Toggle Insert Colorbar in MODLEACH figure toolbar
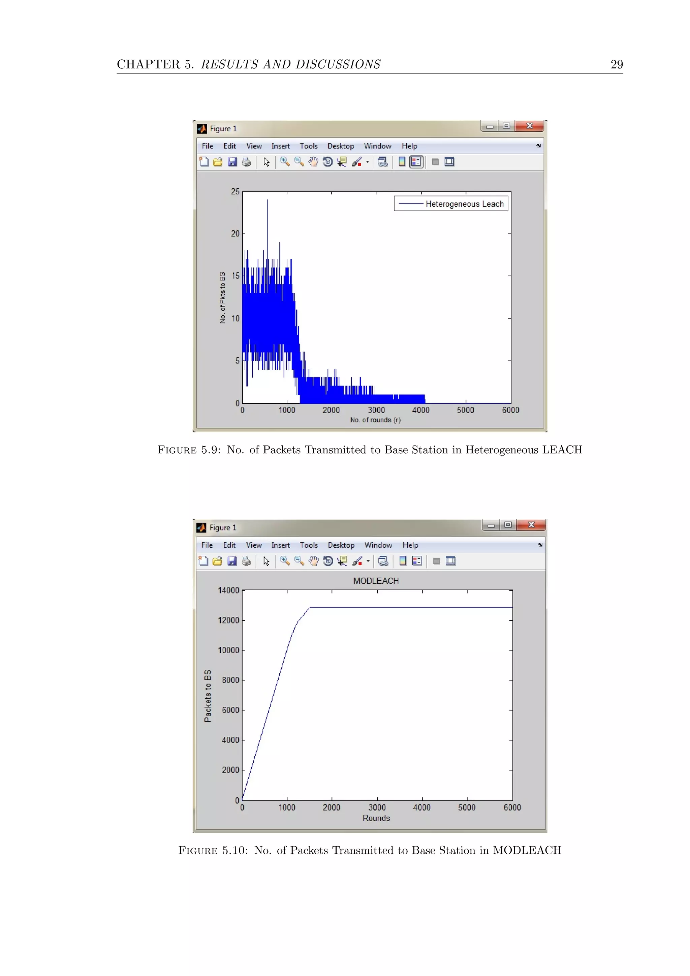This screenshot has height=976, width=690. click(403, 561)
